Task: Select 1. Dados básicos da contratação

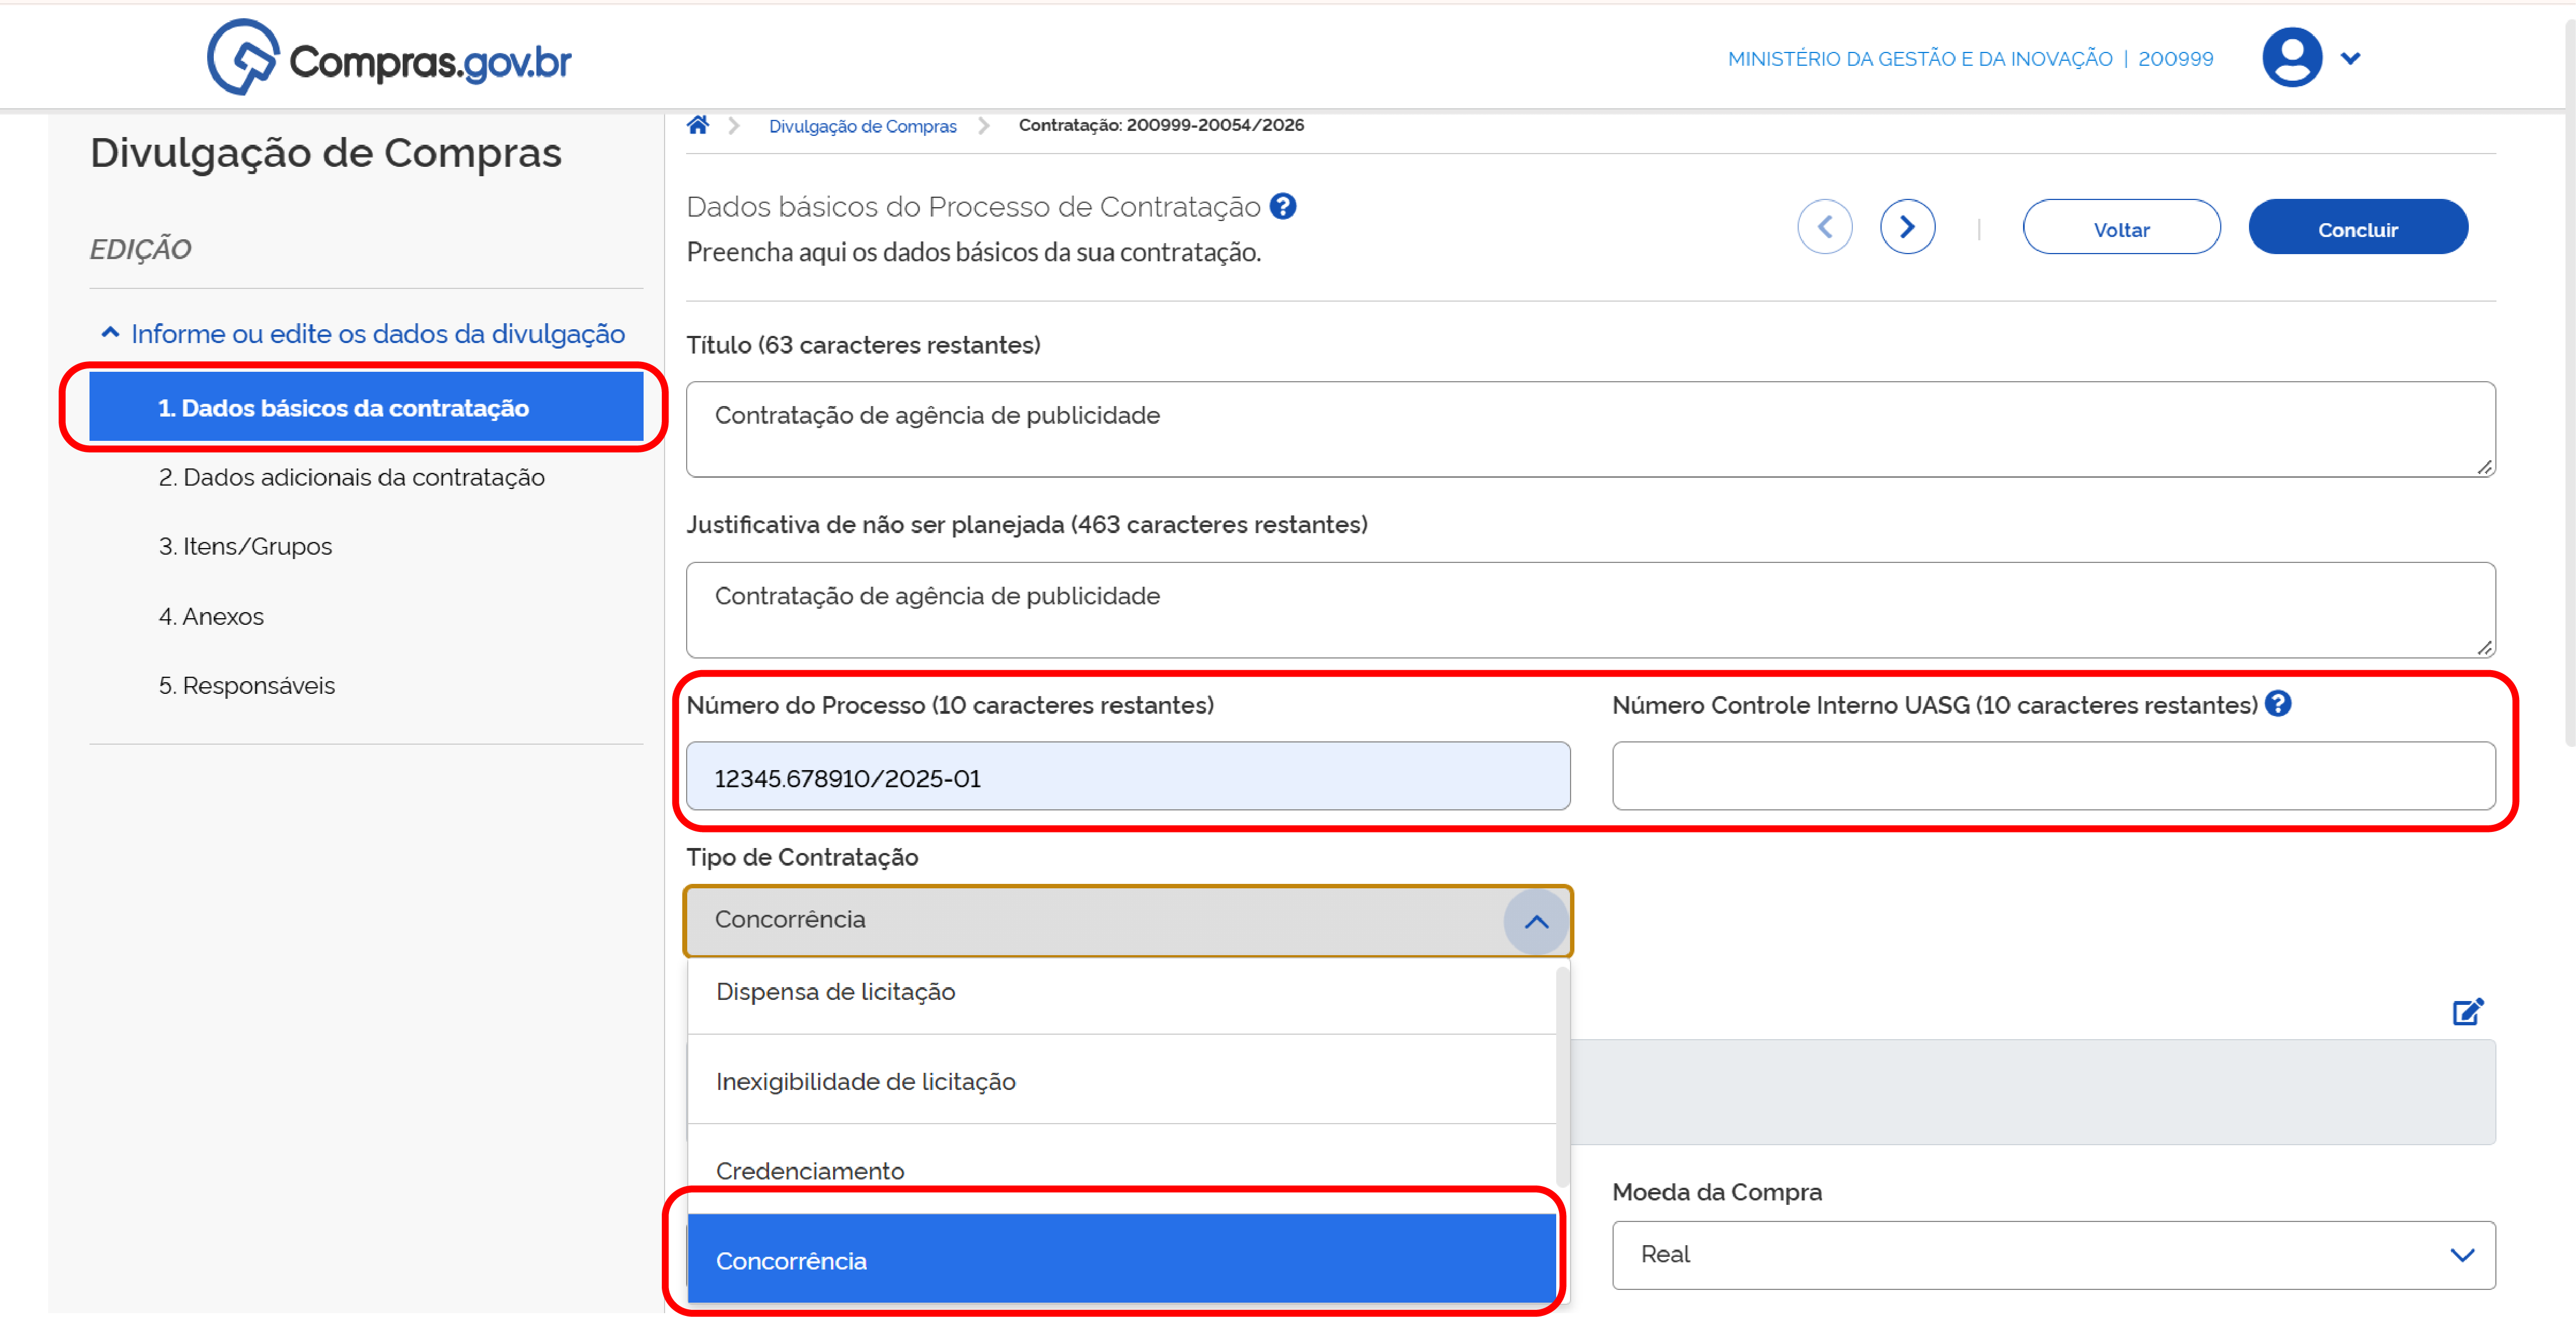Action: point(366,407)
